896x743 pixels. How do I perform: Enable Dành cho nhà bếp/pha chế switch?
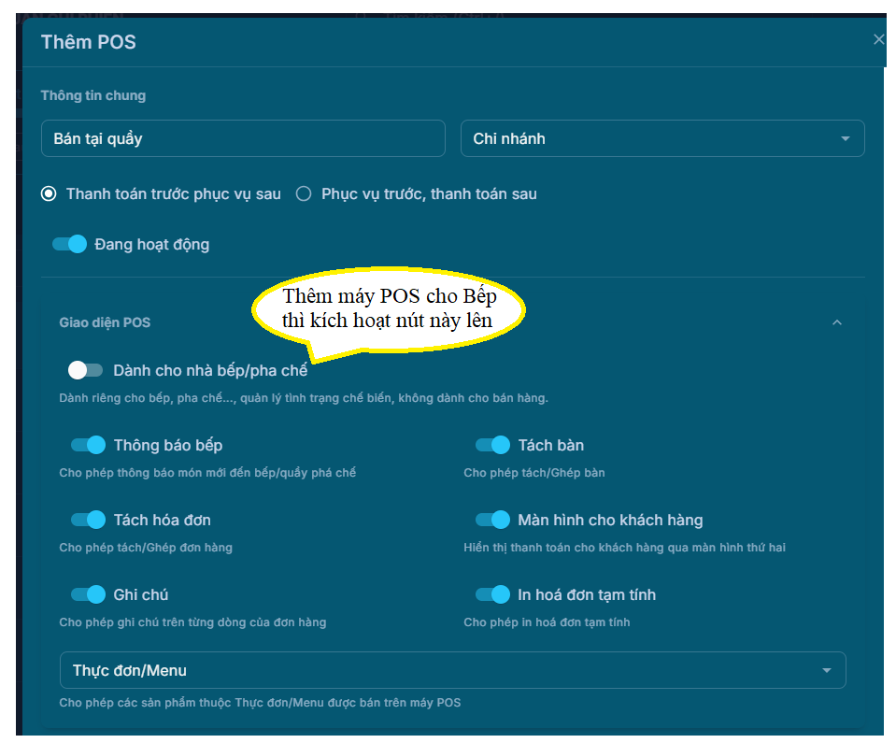[85, 370]
